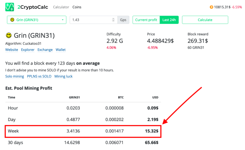This screenshot has width=245, height=150.
Task: Click the Calculate button
Action: coord(205,20)
